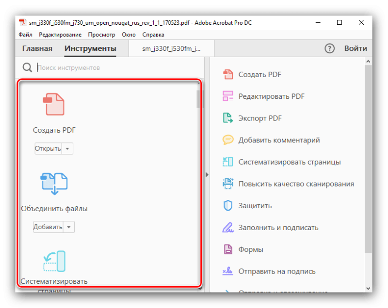Viewport: 388px width, 308px height.
Task: Click the right sidebar scroll-up arrow
Action: (x=368, y=61)
